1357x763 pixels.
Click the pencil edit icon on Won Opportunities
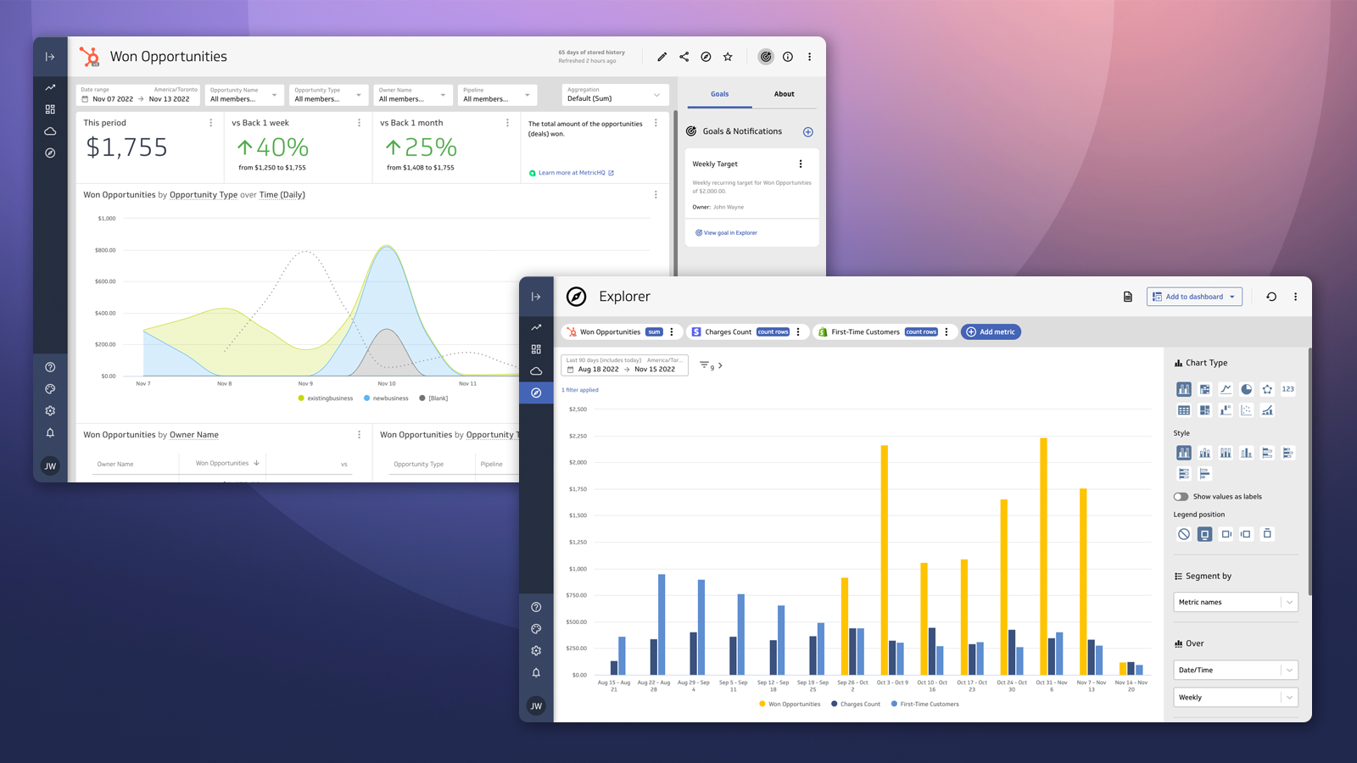click(x=662, y=57)
